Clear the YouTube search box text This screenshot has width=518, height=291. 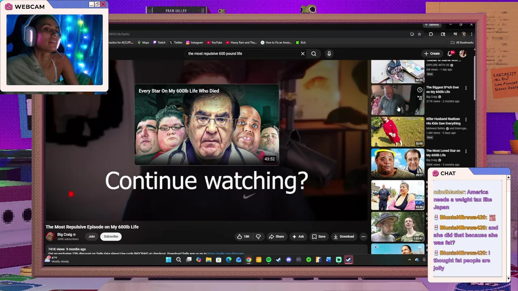click(x=303, y=53)
